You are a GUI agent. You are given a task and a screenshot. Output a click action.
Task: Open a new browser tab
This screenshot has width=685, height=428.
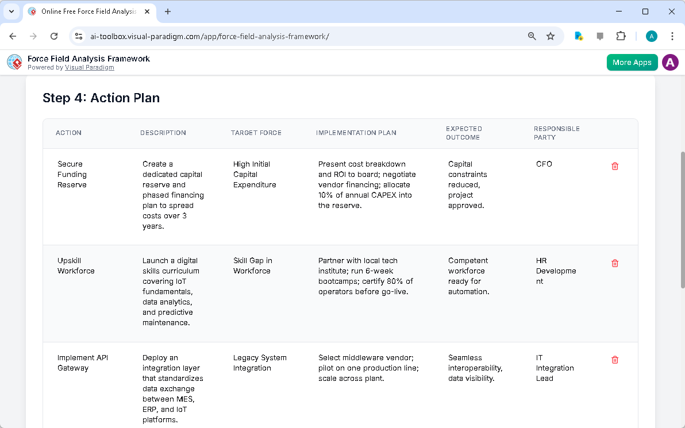click(x=167, y=11)
